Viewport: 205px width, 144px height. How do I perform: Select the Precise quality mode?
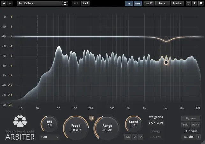177,4
